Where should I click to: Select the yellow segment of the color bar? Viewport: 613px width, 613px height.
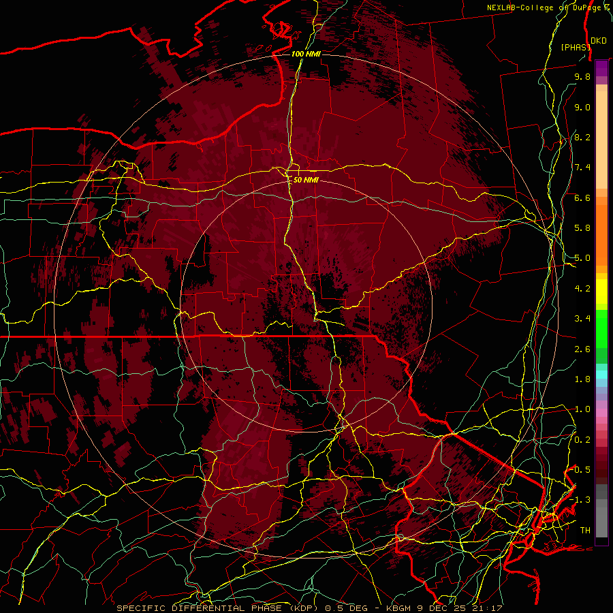coord(601,292)
